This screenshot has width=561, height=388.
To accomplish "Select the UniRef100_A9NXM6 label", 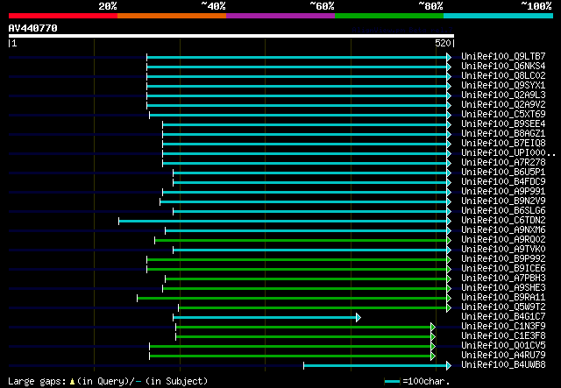I will point(503,230).
